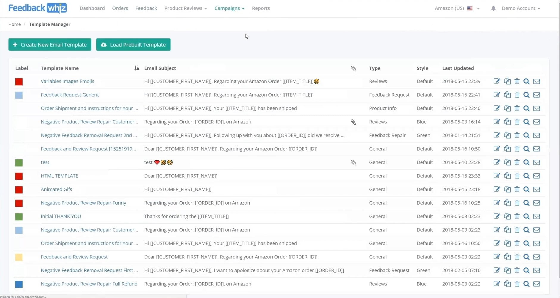This screenshot has height=298, width=560.
Task: Preview the Feedback Request Generic template
Action: click(526, 95)
